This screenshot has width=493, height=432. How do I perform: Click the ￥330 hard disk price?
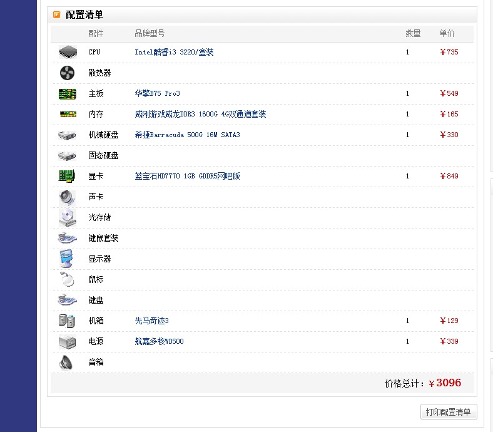point(449,135)
